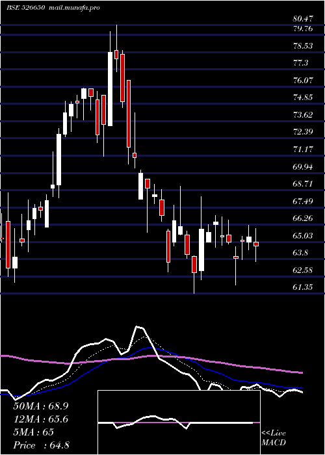Click the 66.26 price axis label
This screenshot has width=325, height=455.
tap(303, 218)
